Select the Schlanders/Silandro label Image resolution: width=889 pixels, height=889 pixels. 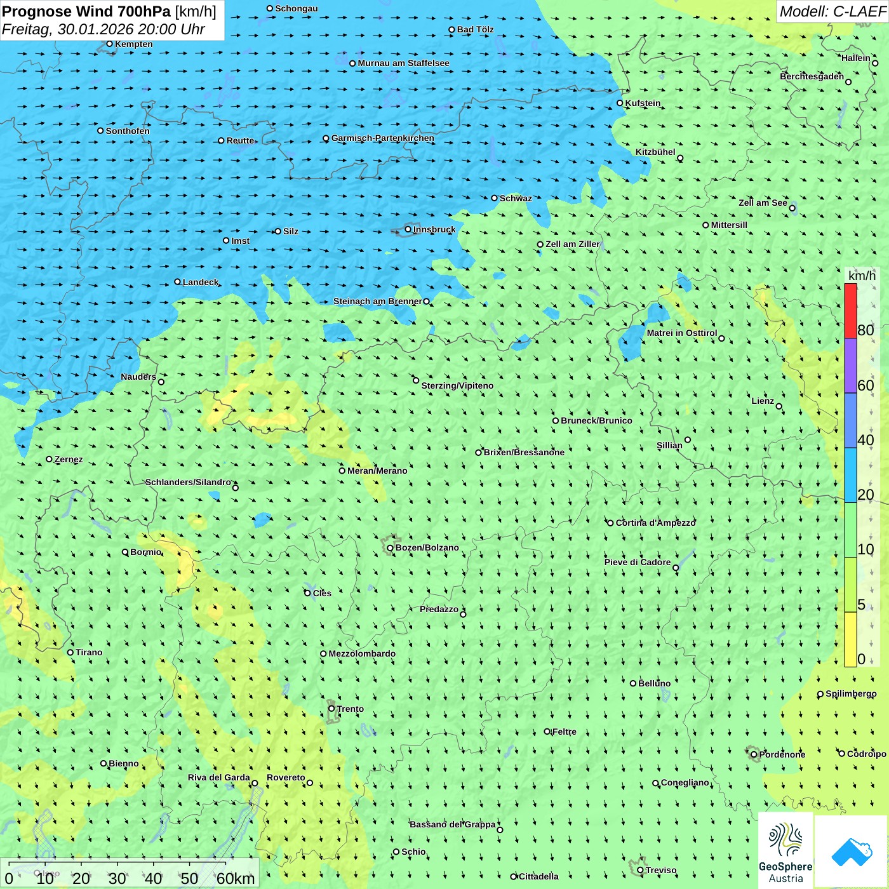[189, 482]
